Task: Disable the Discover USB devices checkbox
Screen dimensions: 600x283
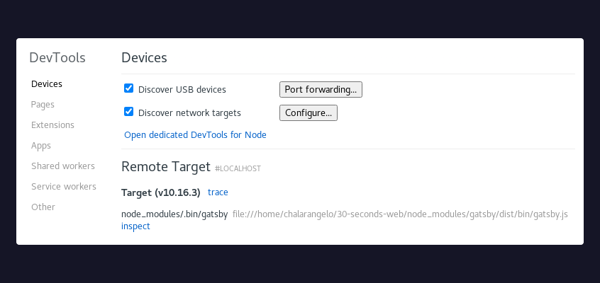Action: 129,88
